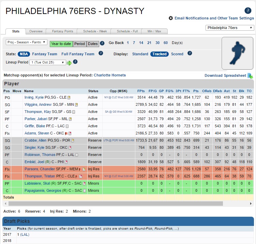This screenshot has width=256, height=244.
Task: Open help icon beside Lineup Period arrow
Action: tap(75, 62)
